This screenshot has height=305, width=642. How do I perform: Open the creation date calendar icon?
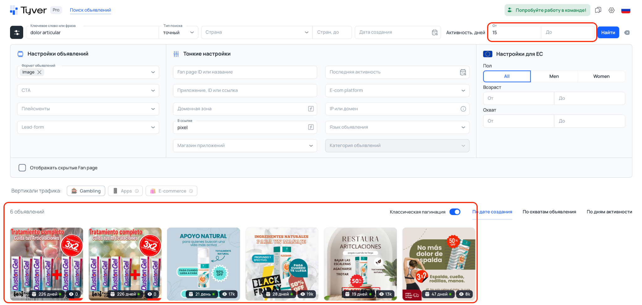pyautogui.click(x=435, y=32)
